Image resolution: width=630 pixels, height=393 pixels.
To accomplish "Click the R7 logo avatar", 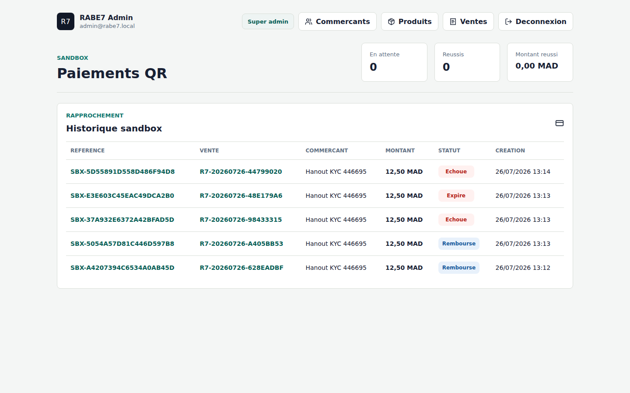I will 66,21.
